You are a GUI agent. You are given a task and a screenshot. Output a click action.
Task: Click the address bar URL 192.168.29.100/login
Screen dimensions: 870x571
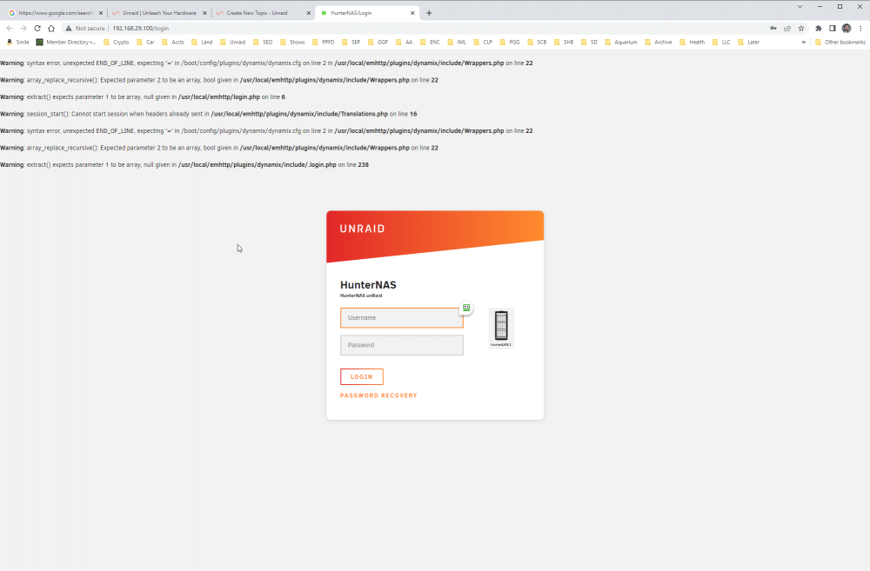140,29
